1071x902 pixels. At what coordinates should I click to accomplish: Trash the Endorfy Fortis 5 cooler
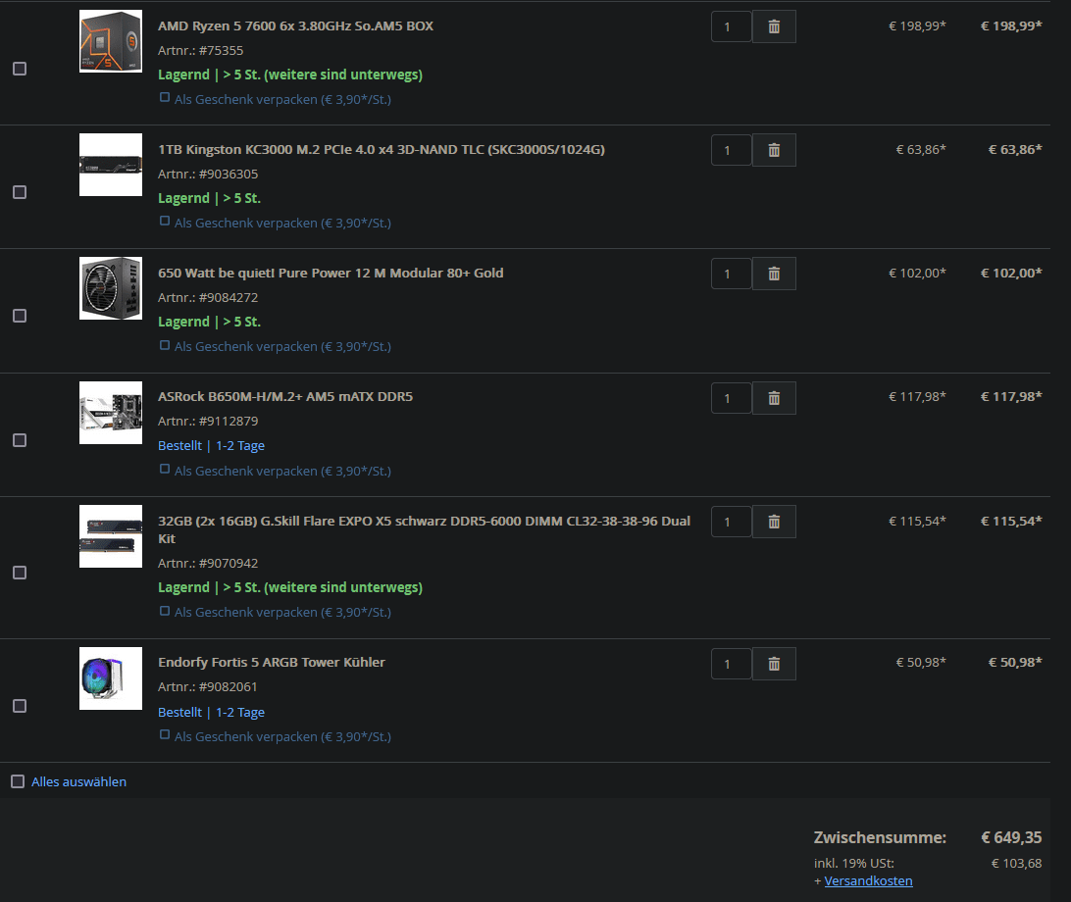coord(774,664)
